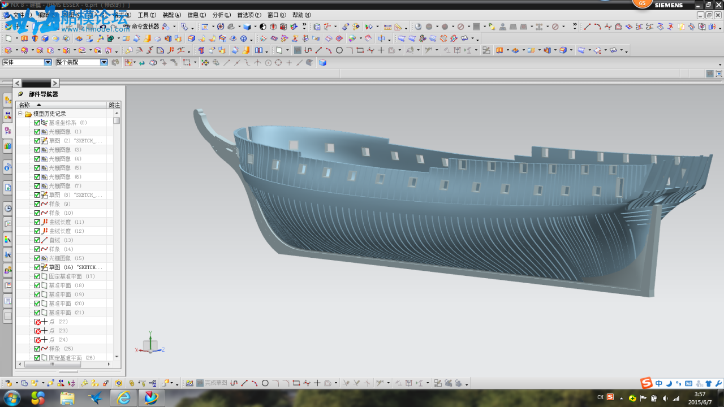Toggle checkbox for 样条 (9)
724x407 pixels.
click(37, 204)
